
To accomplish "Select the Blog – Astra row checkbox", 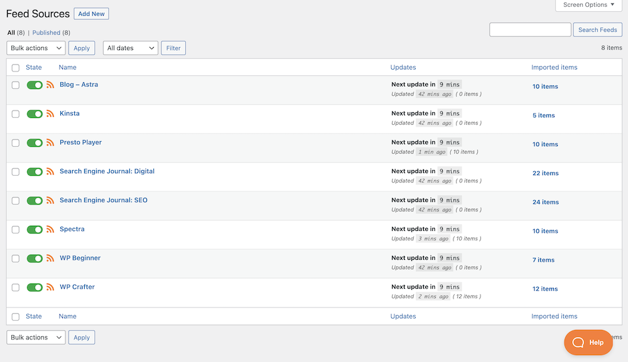I will point(16,85).
